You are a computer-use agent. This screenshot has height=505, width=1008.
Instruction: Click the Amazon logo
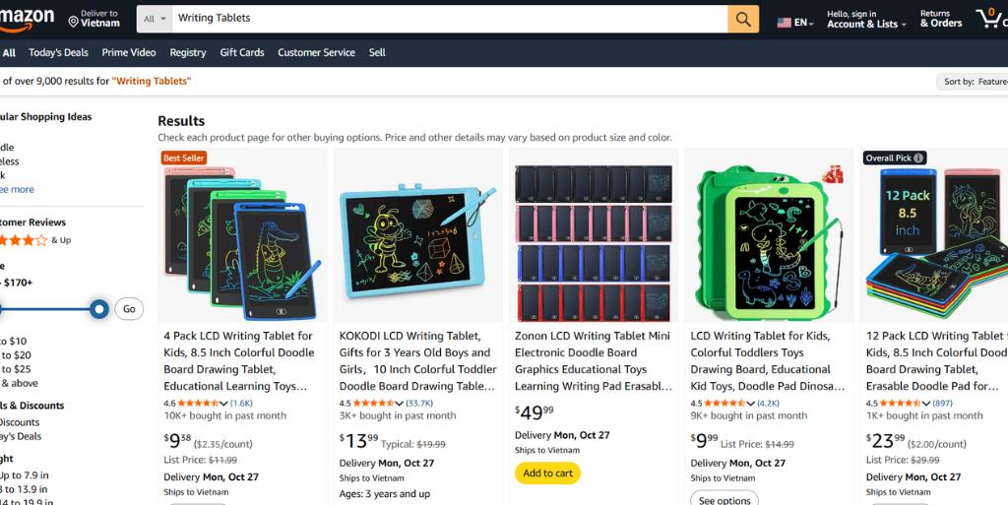pyautogui.click(x=27, y=20)
